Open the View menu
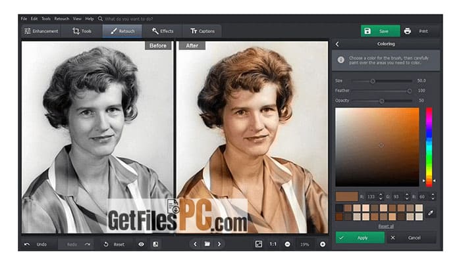Screen dimensions: 461x263 pyautogui.click(x=77, y=19)
